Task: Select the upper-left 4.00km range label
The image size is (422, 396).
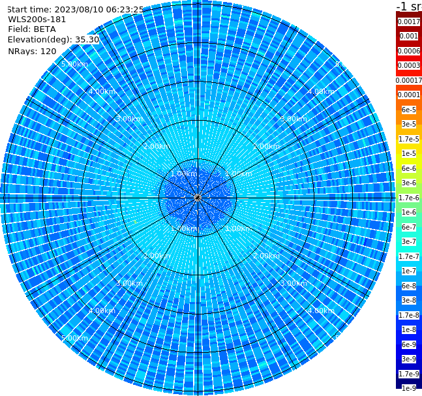Action: [102, 91]
